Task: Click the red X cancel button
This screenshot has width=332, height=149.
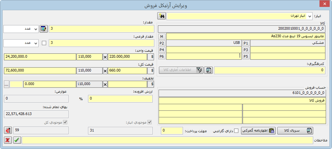Action: tap(8, 140)
